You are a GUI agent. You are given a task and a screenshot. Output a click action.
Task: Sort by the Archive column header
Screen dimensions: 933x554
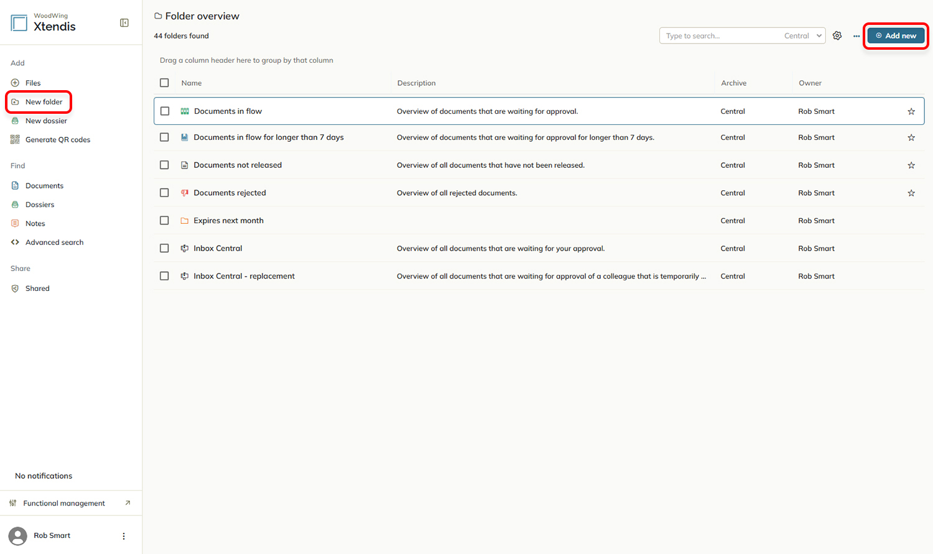point(734,83)
